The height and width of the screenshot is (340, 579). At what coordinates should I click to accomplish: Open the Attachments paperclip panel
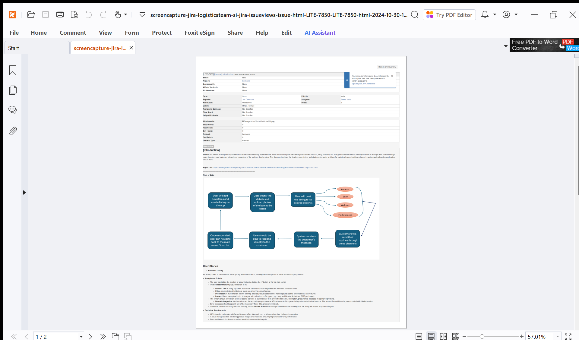(13, 131)
